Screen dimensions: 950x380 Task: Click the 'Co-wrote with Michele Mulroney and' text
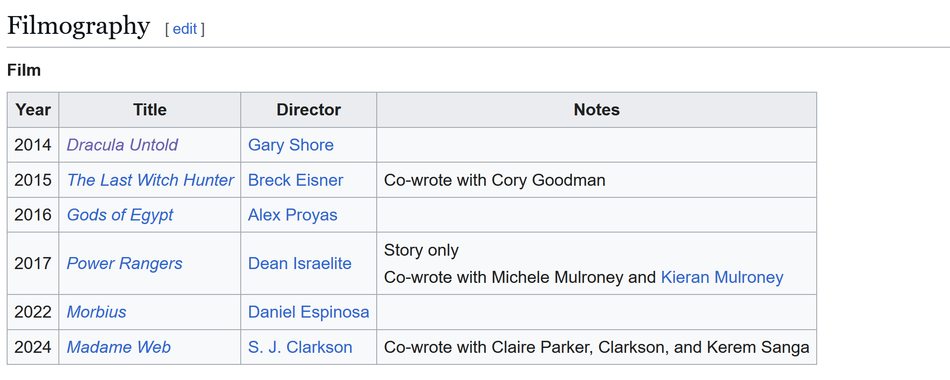coord(520,277)
